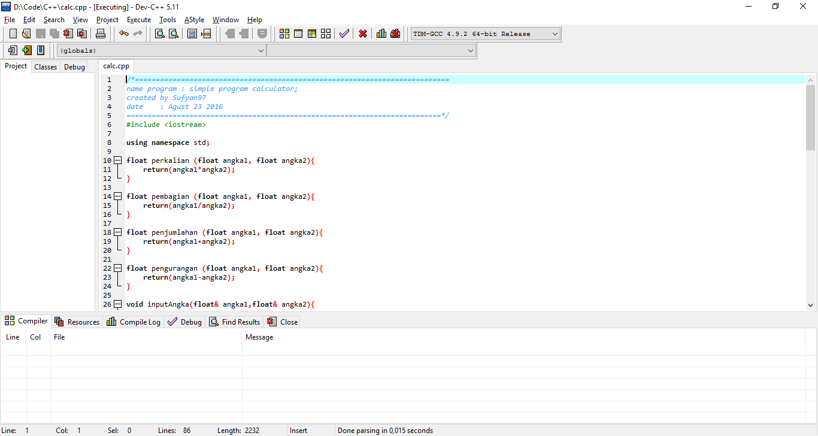Open the AStyle menu

195,20
